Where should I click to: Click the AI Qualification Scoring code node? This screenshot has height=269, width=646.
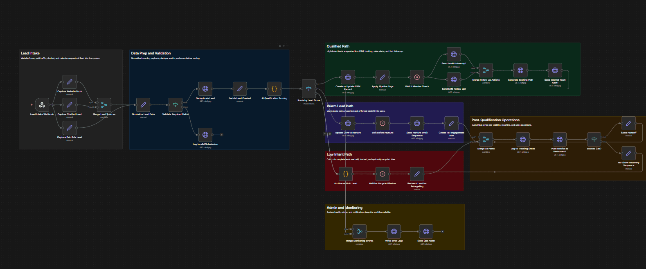coord(274,88)
